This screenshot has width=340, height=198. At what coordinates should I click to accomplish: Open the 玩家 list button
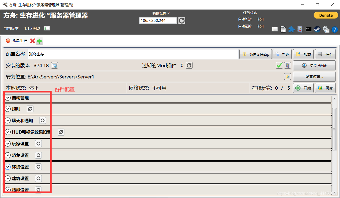click(325, 88)
